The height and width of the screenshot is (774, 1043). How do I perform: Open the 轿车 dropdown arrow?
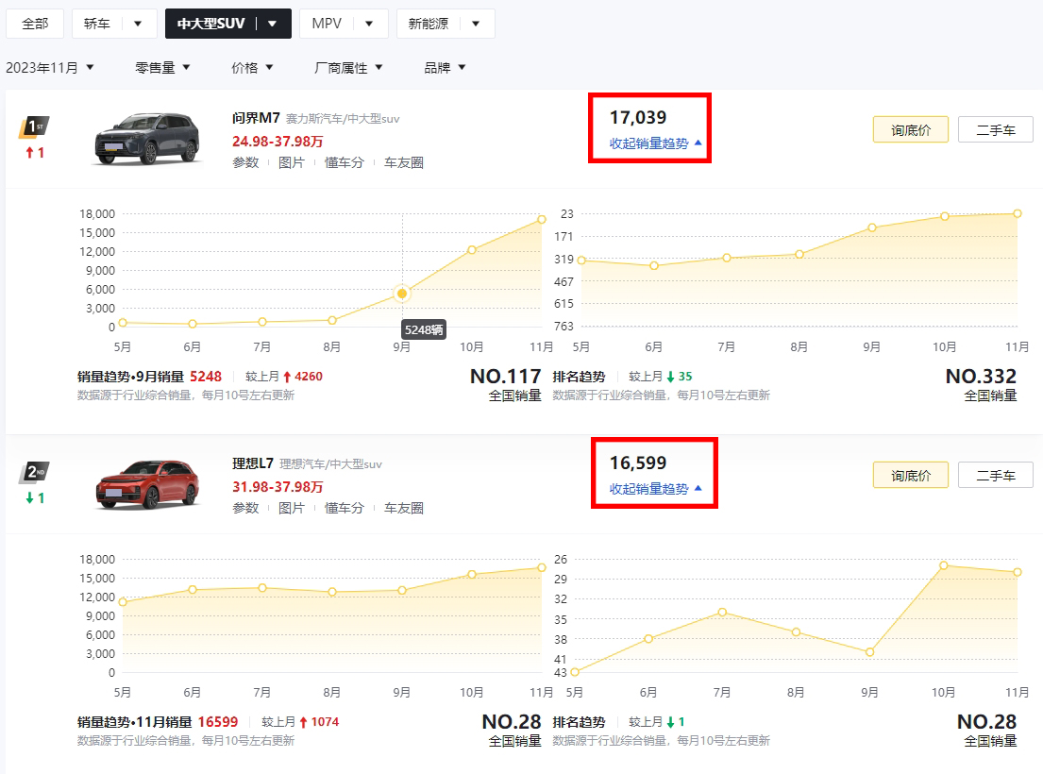click(138, 24)
